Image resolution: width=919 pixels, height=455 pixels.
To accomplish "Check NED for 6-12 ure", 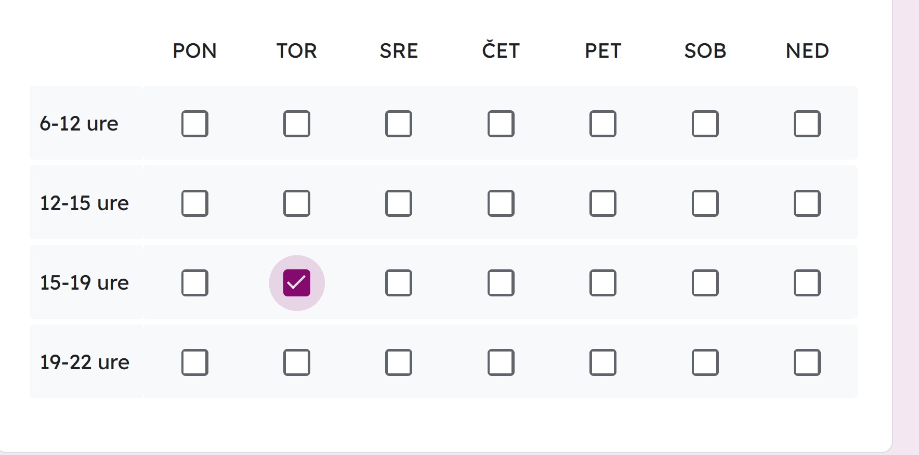I will tap(807, 124).
